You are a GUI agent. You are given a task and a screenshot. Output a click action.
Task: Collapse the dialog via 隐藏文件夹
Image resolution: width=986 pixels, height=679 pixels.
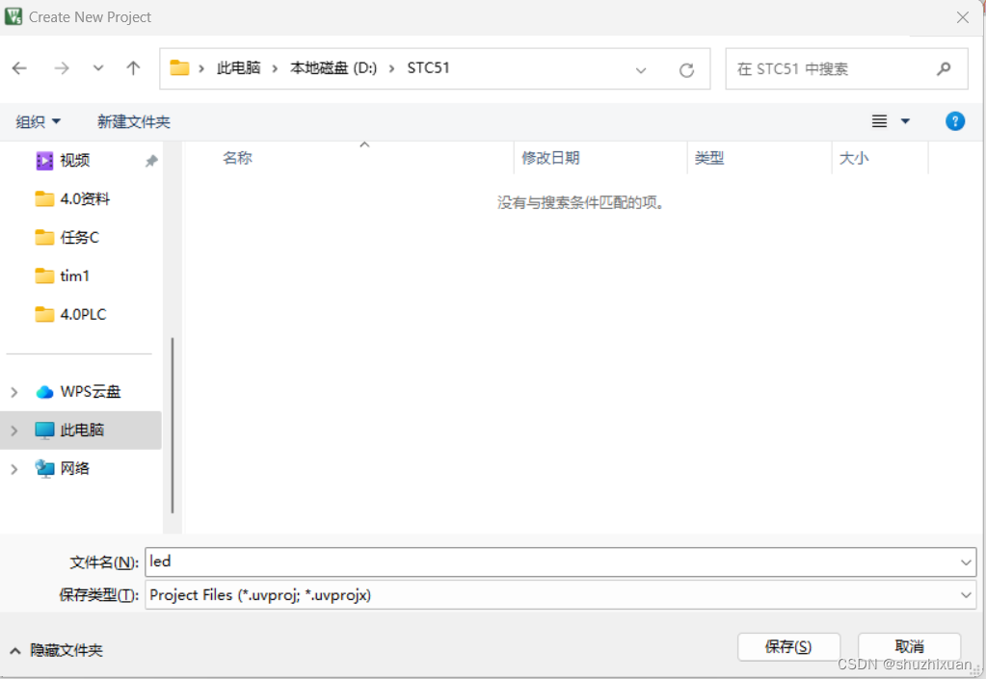pos(53,650)
